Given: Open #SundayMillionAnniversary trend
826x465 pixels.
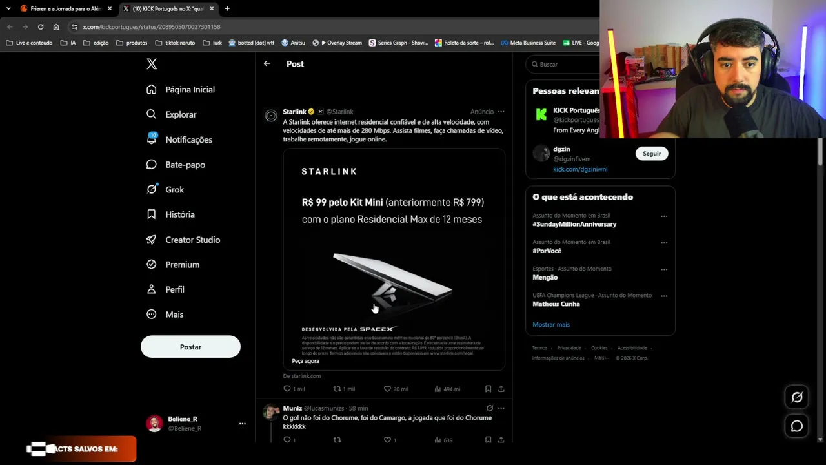Looking at the screenshot, I should click(574, 224).
